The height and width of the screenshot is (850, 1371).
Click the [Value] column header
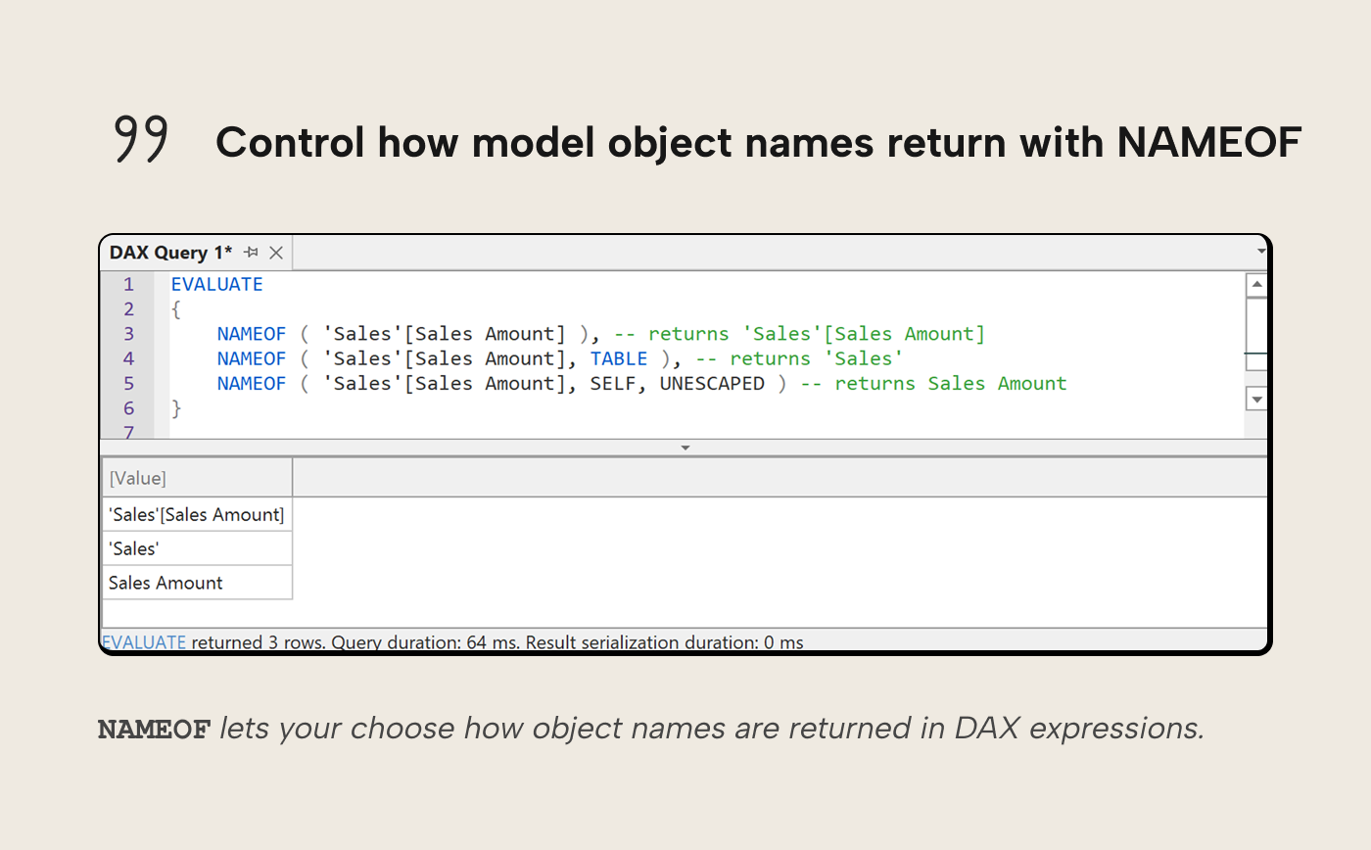[197, 478]
